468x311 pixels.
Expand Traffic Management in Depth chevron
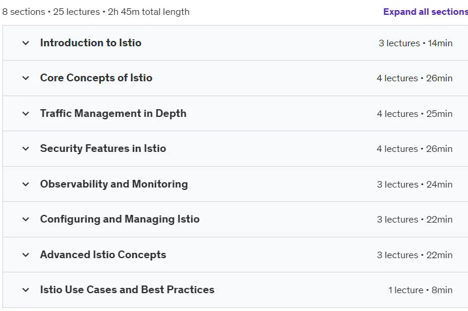[x=26, y=113]
